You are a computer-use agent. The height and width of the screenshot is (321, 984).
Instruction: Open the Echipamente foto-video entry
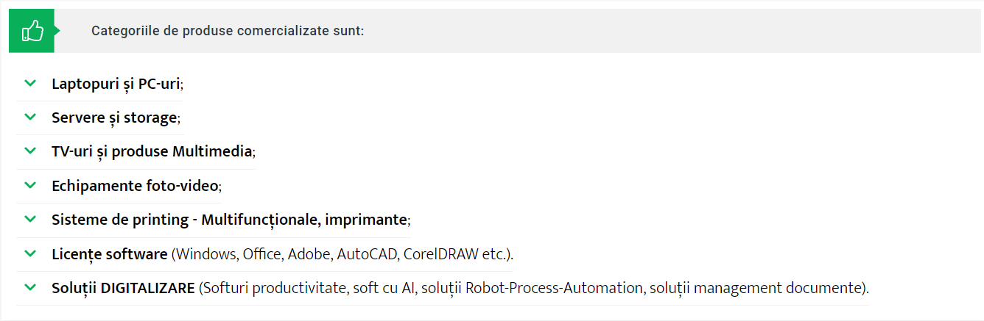(135, 186)
